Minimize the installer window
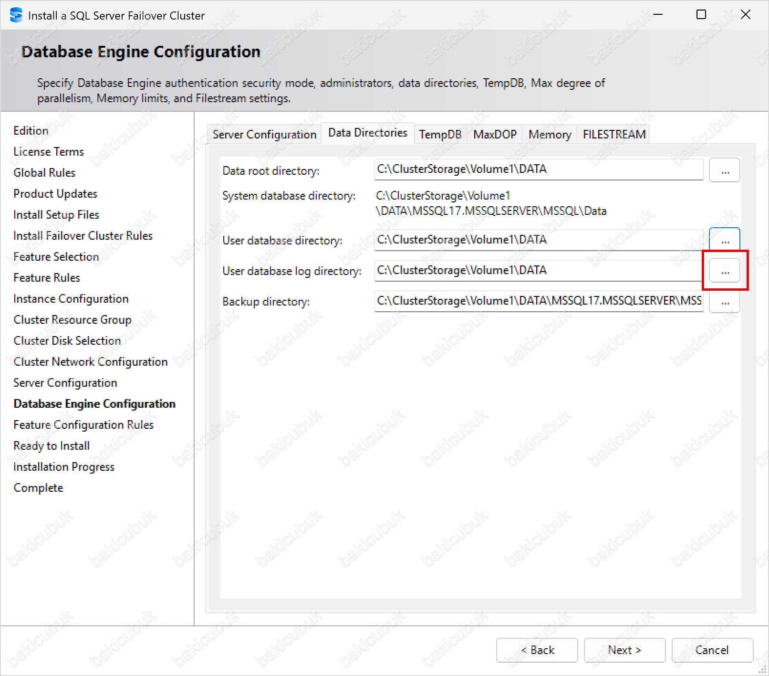This screenshot has height=676, width=769. [x=658, y=15]
